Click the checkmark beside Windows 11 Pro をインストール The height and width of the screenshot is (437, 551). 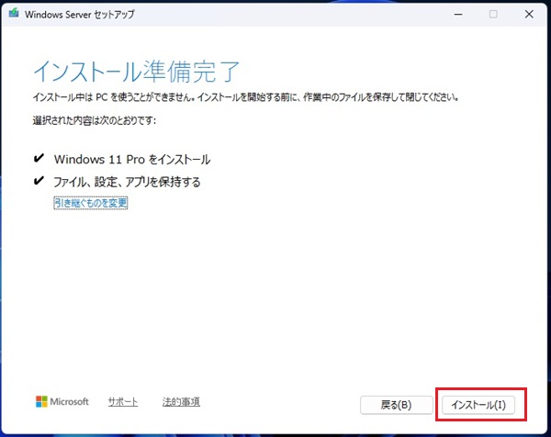pyautogui.click(x=39, y=159)
